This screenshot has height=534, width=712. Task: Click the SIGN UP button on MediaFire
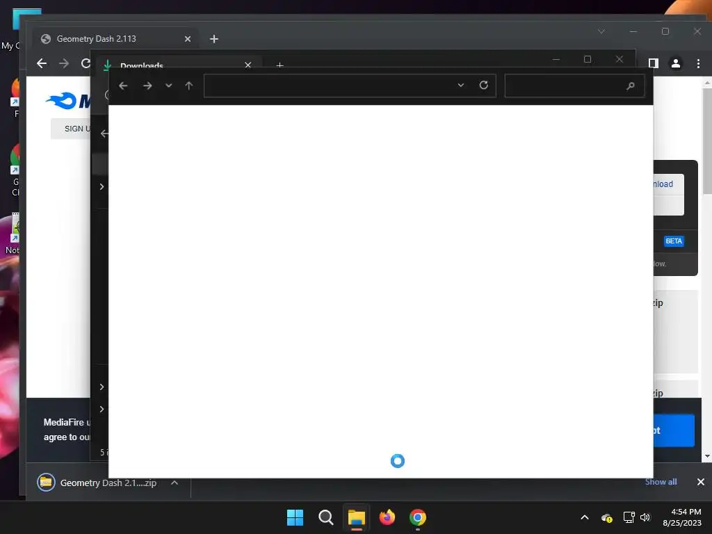[71, 129]
